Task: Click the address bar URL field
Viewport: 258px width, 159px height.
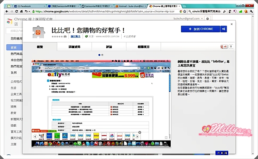Action: tap(105, 11)
